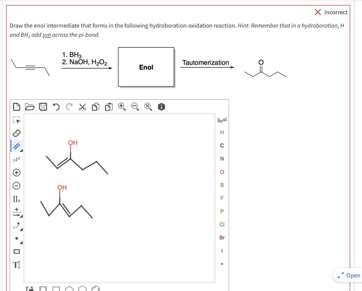Screen dimensions: 362x291
Task: Activate the marquee selection tool
Action: [x=16, y=120]
